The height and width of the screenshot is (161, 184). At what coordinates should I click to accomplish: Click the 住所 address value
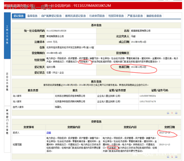pyautogui.click(x=70, y=48)
